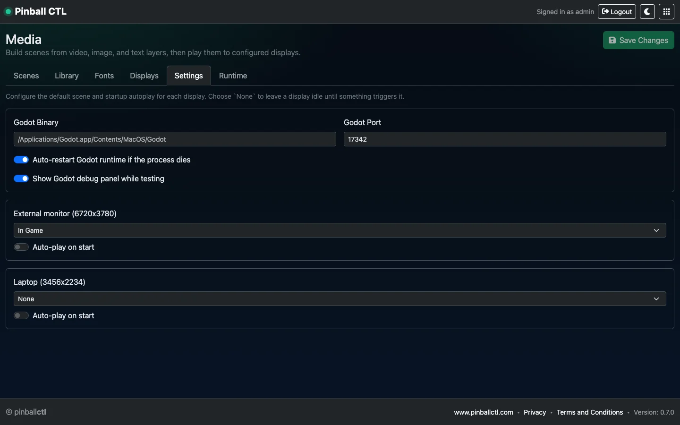The height and width of the screenshot is (425, 680).
Task: Click the Save Changes button
Action: (638, 40)
